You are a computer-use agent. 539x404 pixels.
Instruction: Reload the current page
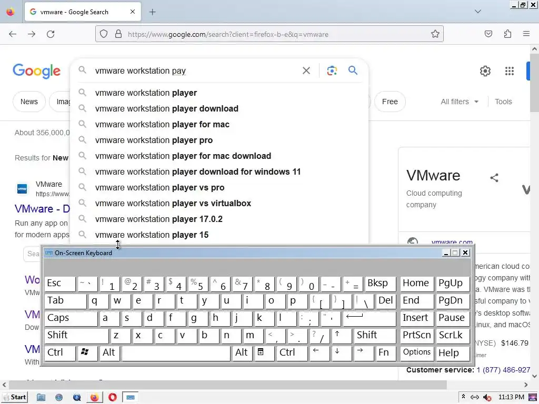coord(51,34)
